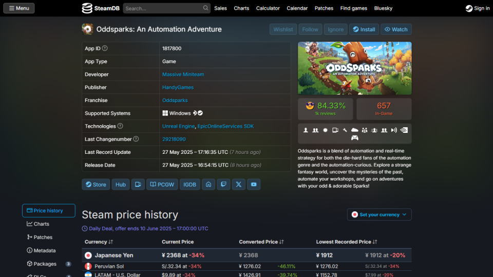493x277 pixels.
Task: Open changenumber 29218090
Action: click(x=174, y=139)
